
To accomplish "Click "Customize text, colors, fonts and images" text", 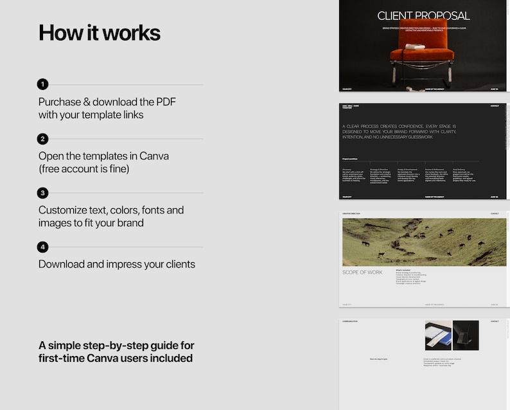I will (111, 217).
